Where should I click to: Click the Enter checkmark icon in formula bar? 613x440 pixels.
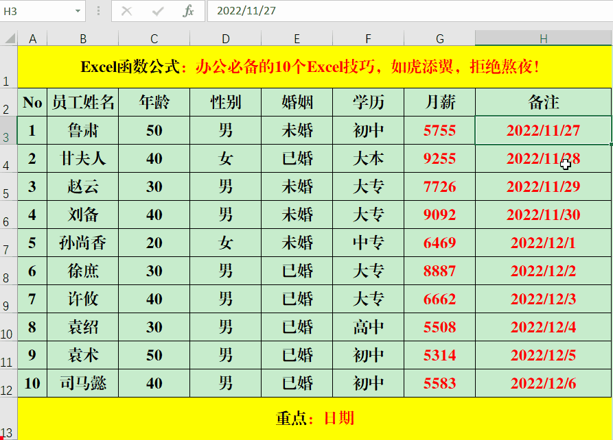tap(158, 12)
